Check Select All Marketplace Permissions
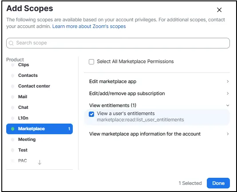 91,62
